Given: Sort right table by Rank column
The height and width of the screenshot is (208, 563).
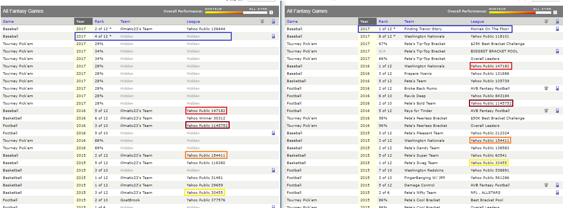Looking at the screenshot, I should (383, 22).
